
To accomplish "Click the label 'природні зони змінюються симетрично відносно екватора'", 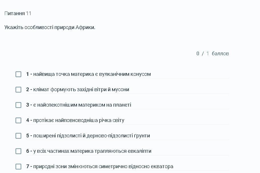I will [x=103, y=166].
